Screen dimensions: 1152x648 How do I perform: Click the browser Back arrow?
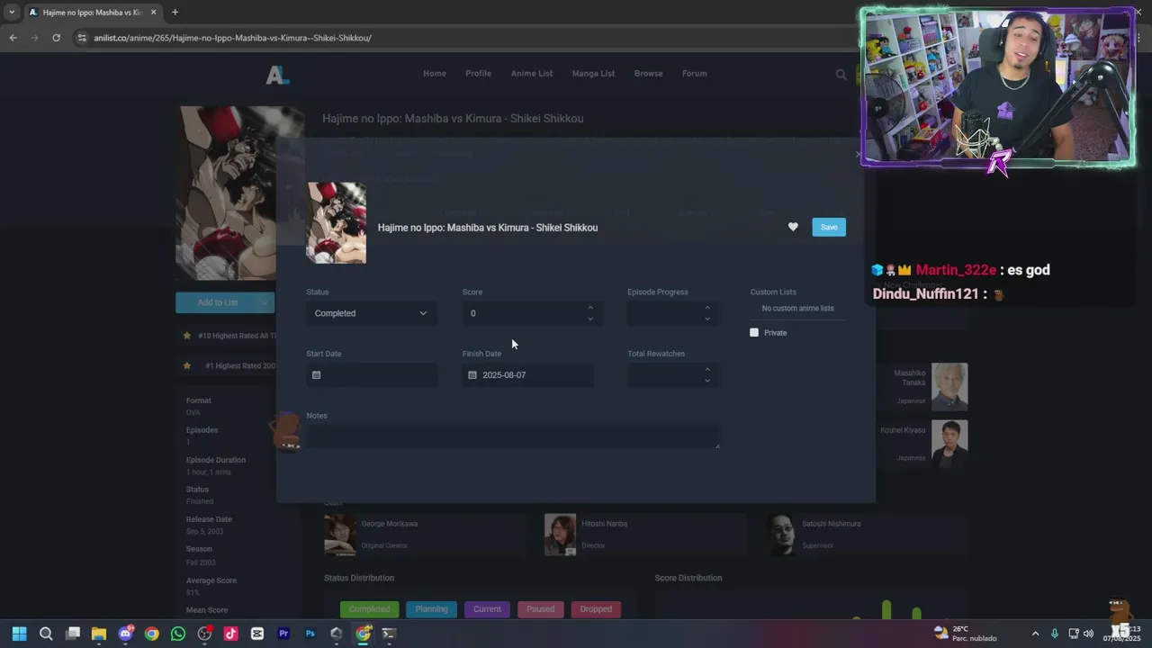tap(13, 38)
